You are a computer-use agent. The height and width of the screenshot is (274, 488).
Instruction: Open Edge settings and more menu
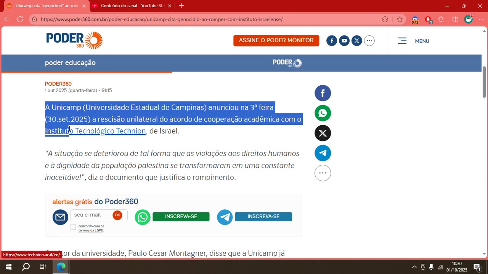click(481, 19)
